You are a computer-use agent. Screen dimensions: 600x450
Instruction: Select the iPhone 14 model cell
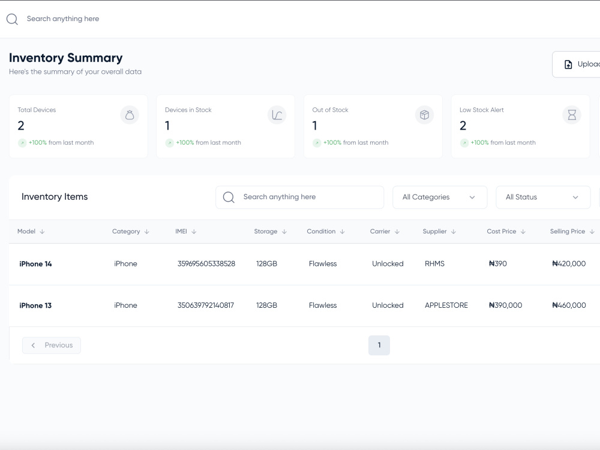[35, 264]
